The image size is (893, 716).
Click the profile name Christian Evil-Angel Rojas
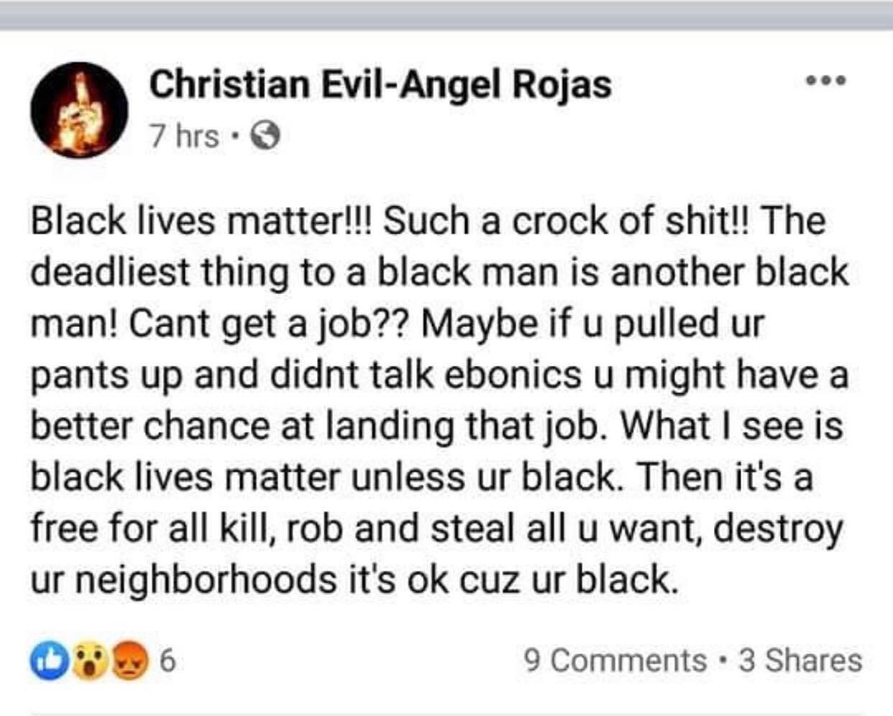tap(379, 85)
